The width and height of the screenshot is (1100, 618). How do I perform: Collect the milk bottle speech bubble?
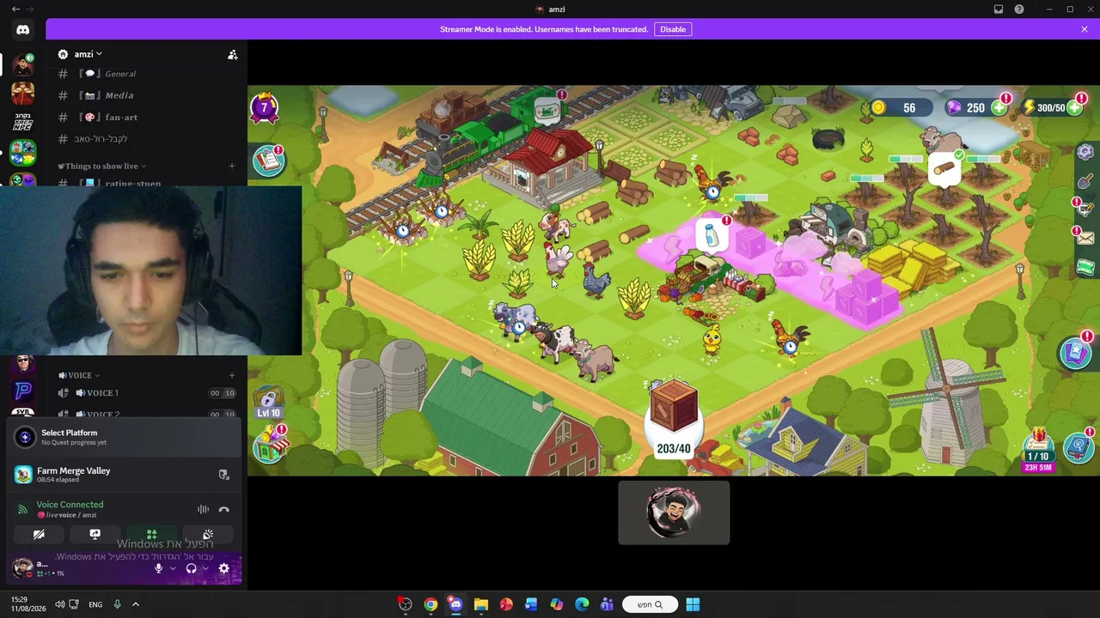711,235
